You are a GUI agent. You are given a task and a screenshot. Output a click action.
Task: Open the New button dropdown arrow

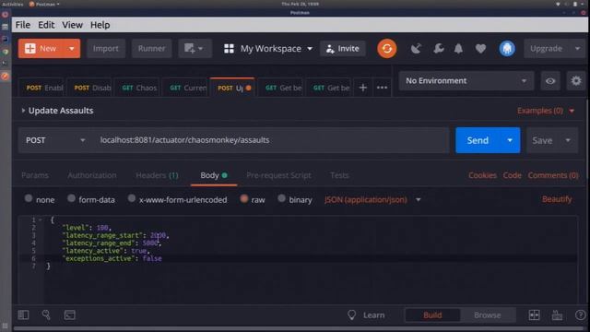point(72,49)
